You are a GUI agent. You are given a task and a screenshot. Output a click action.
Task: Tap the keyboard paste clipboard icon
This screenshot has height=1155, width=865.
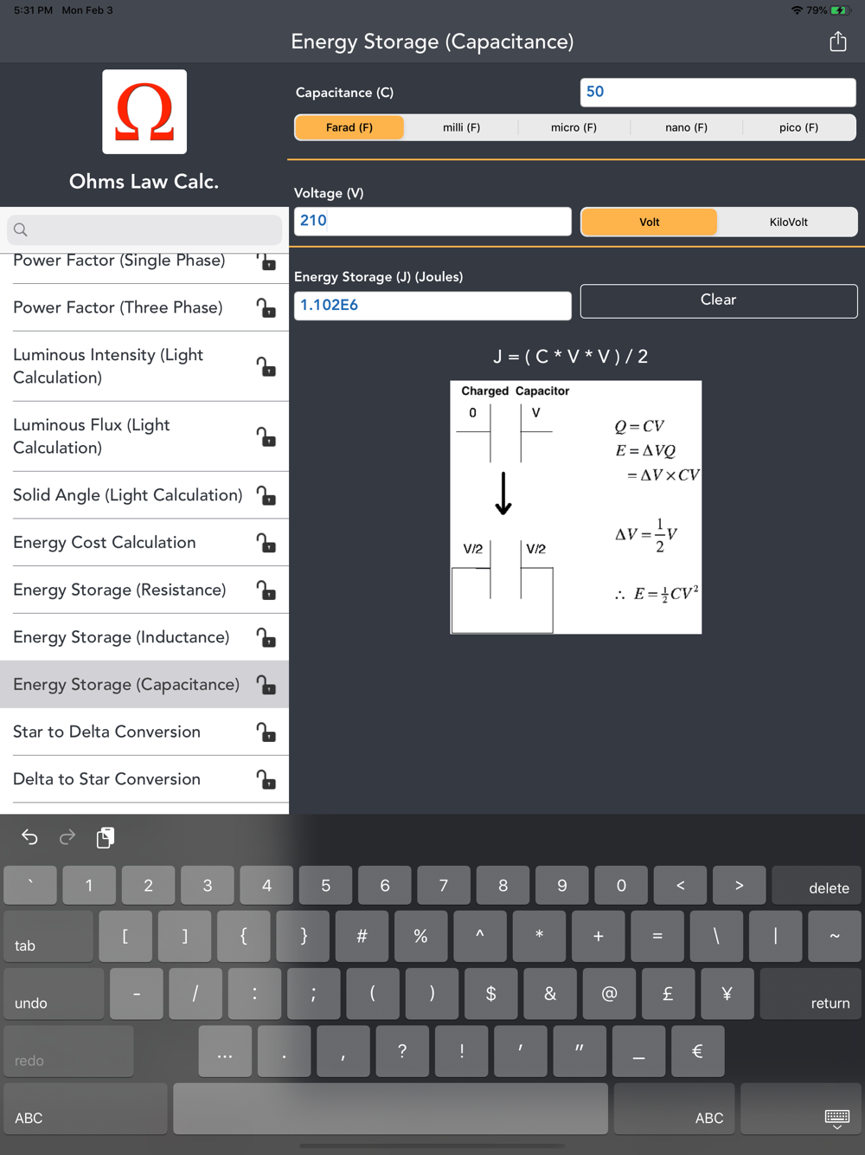click(x=106, y=837)
